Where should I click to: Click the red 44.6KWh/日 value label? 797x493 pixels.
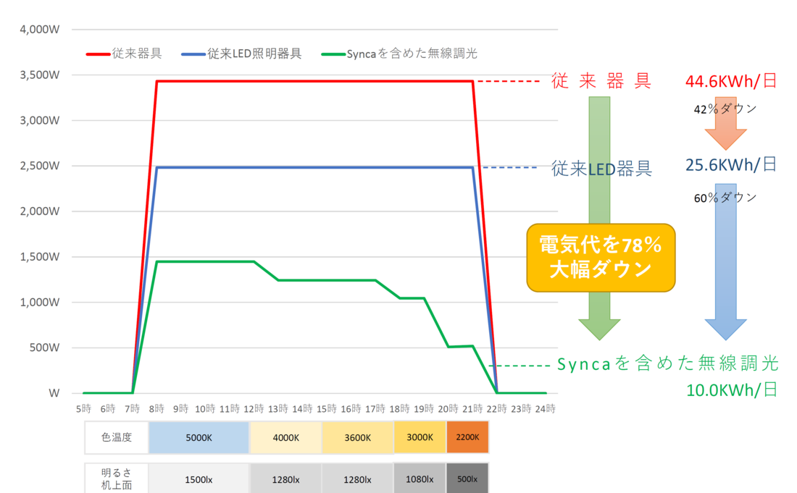click(730, 81)
